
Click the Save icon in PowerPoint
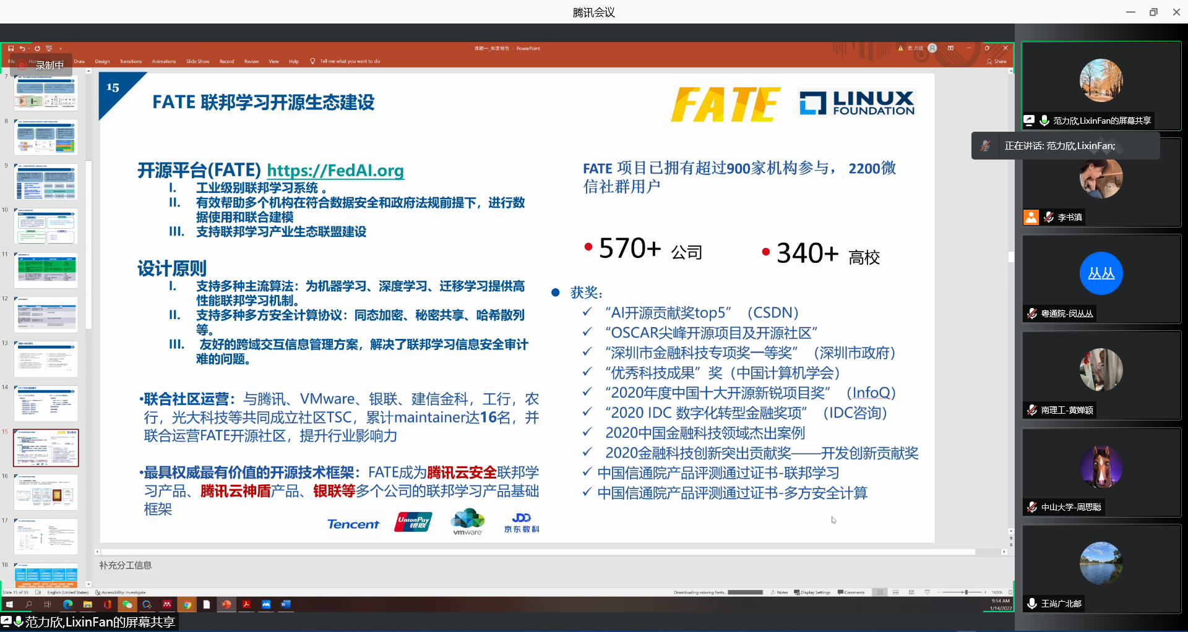coord(11,48)
